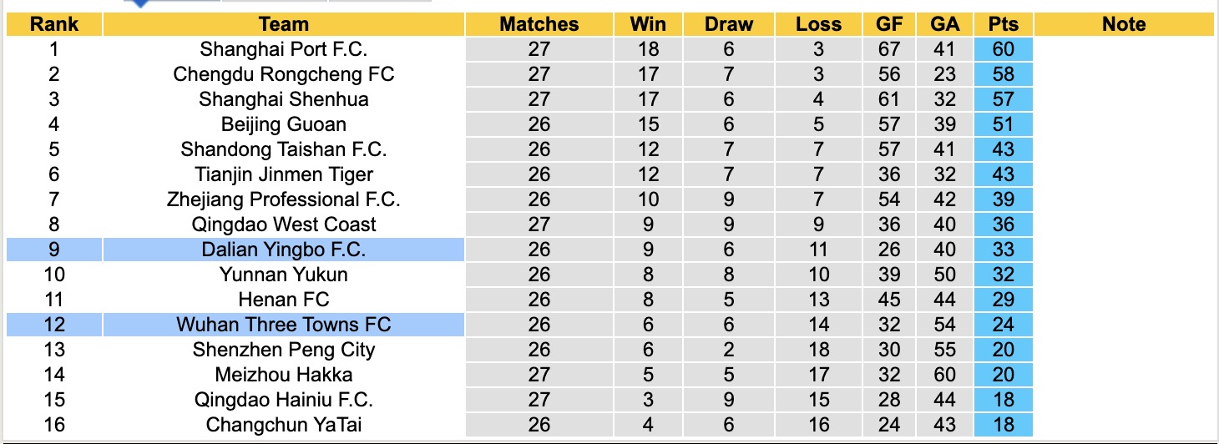
Task: Click the Win column header
Action: point(647,24)
